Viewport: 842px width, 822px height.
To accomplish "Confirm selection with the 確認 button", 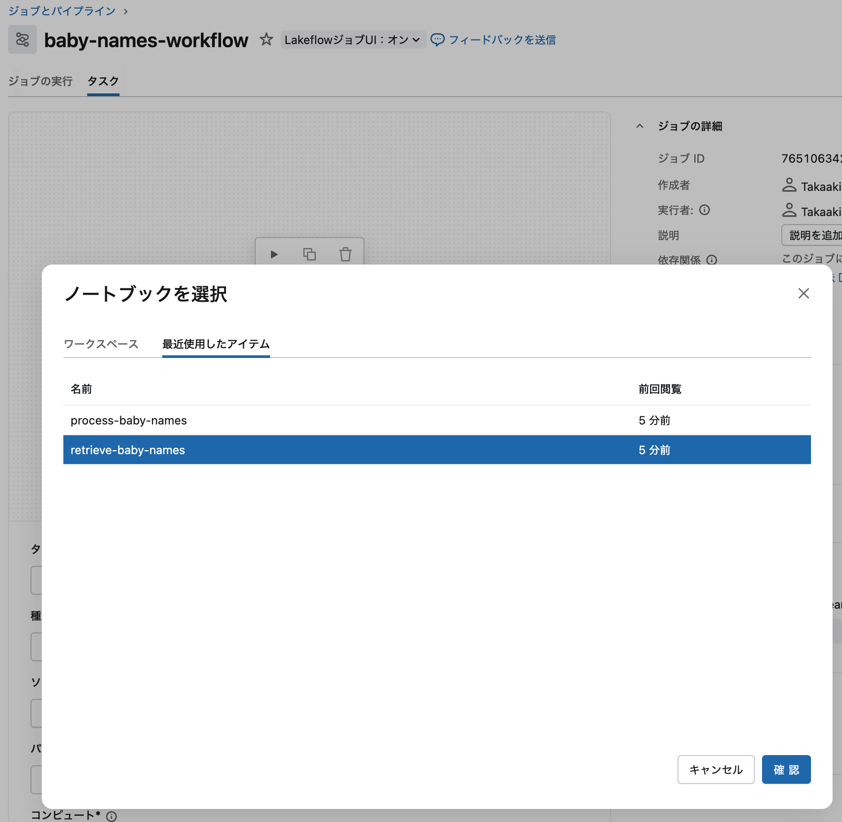I will coord(786,769).
